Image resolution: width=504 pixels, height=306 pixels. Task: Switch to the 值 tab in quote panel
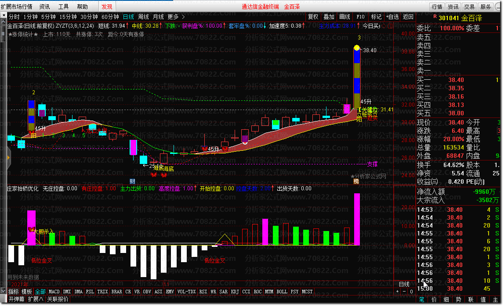tap(483, 299)
